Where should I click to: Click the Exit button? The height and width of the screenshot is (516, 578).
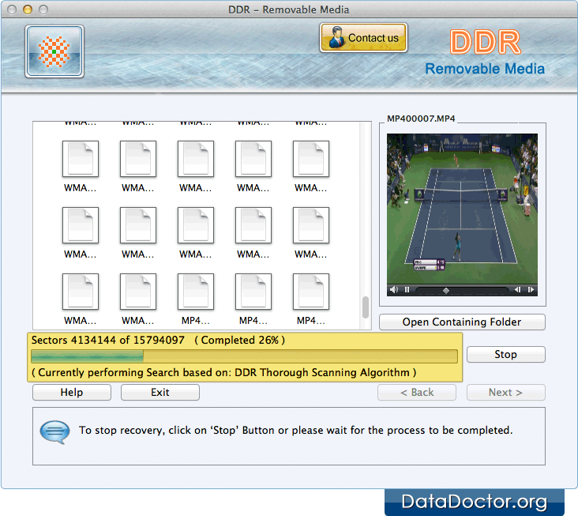click(160, 393)
